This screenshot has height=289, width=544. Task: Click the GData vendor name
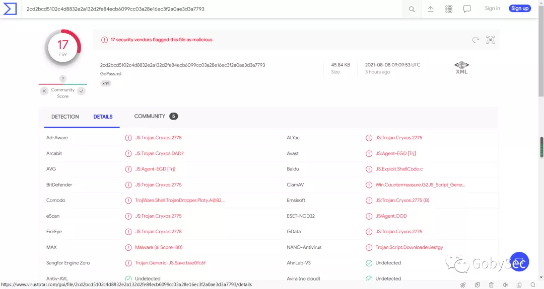(x=294, y=232)
